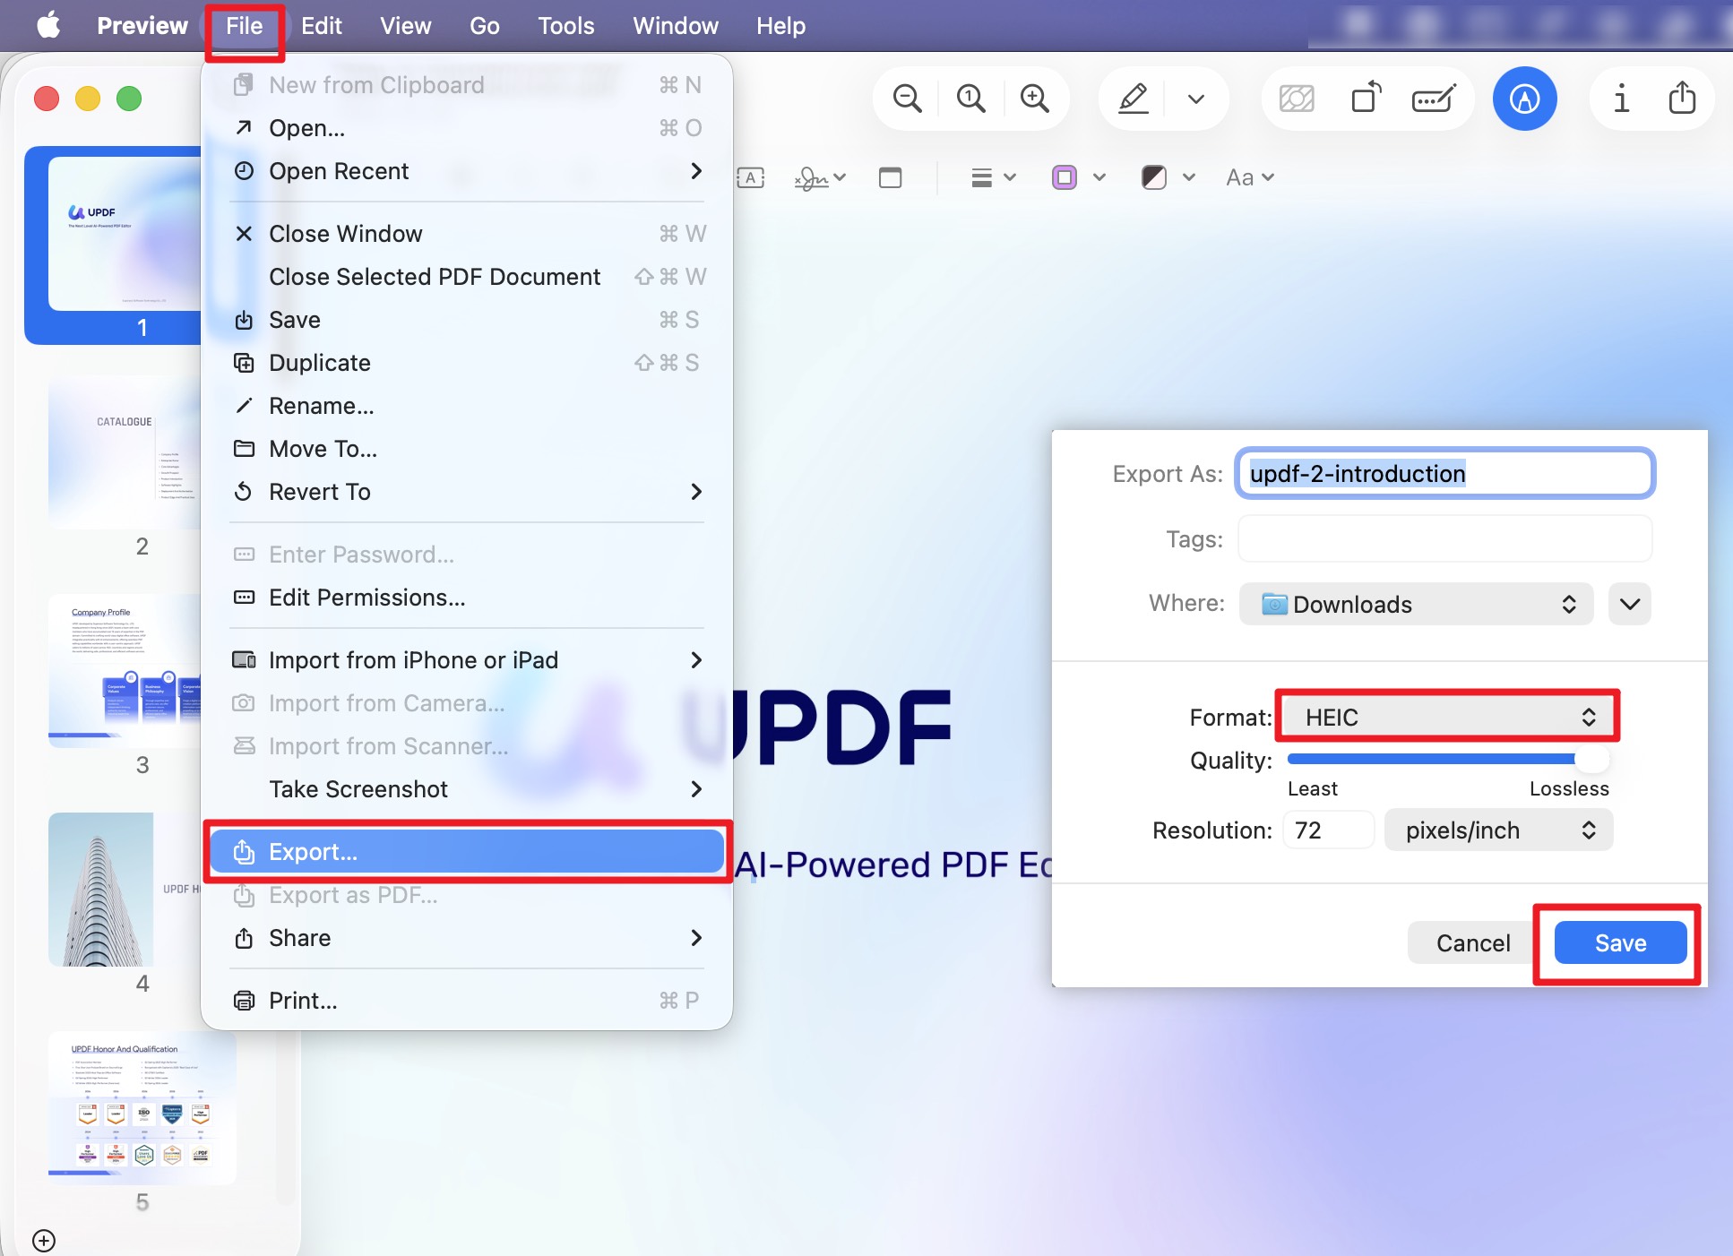Toggle the Markup toolbar button
Viewport: 1733px width, 1256px height.
click(x=1524, y=99)
